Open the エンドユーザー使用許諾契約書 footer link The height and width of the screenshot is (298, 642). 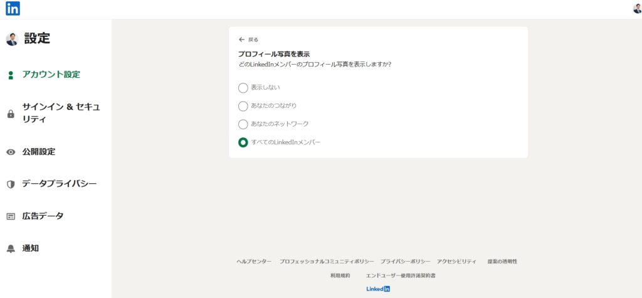click(401, 275)
